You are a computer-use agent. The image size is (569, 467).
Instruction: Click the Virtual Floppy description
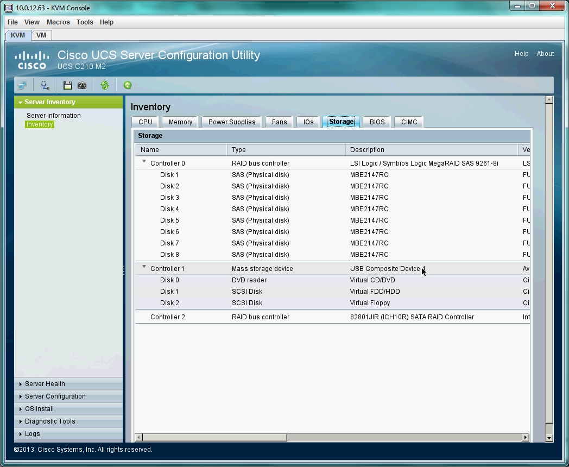point(370,302)
